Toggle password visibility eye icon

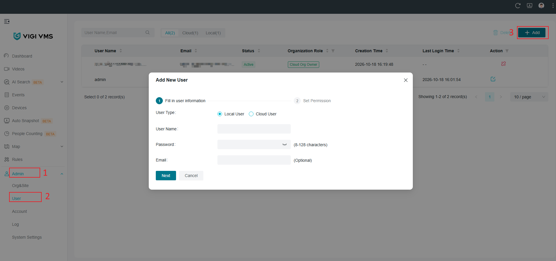[x=285, y=144]
